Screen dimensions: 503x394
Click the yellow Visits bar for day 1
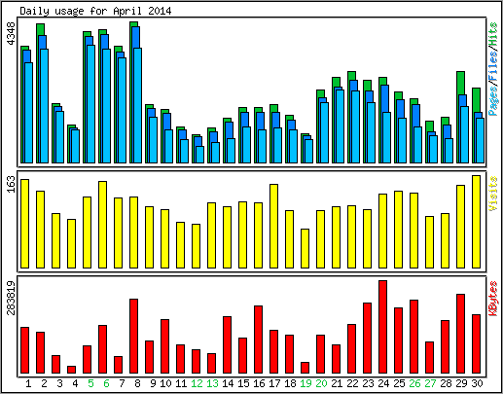click(25, 224)
